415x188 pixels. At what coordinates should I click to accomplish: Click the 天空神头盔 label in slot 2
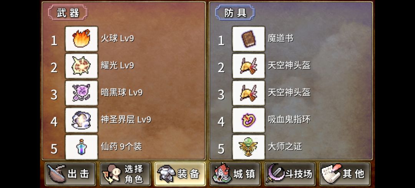coord(289,65)
